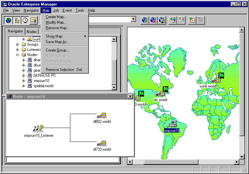Screen dimensions: 249x174
Task: Click the dl733.world database icon
Action: (102, 143)
